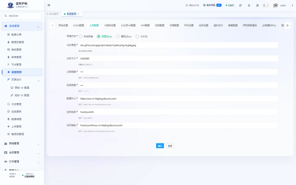
Task: Click the 公钥信息 input field
Action: pyautogui.click(x=178, y=72)
